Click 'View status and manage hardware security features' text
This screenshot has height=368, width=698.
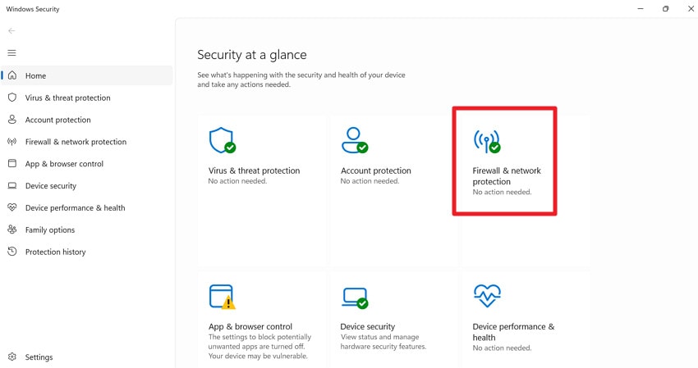click(x=383, y=342)
